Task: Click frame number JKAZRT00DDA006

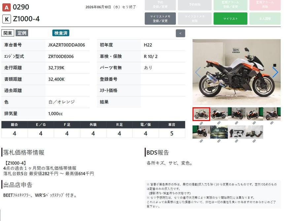Action: (66, 45)
